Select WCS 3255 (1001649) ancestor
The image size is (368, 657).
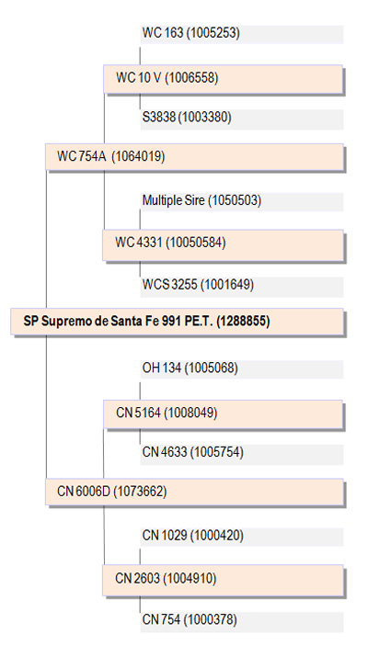tap(242, 287)
